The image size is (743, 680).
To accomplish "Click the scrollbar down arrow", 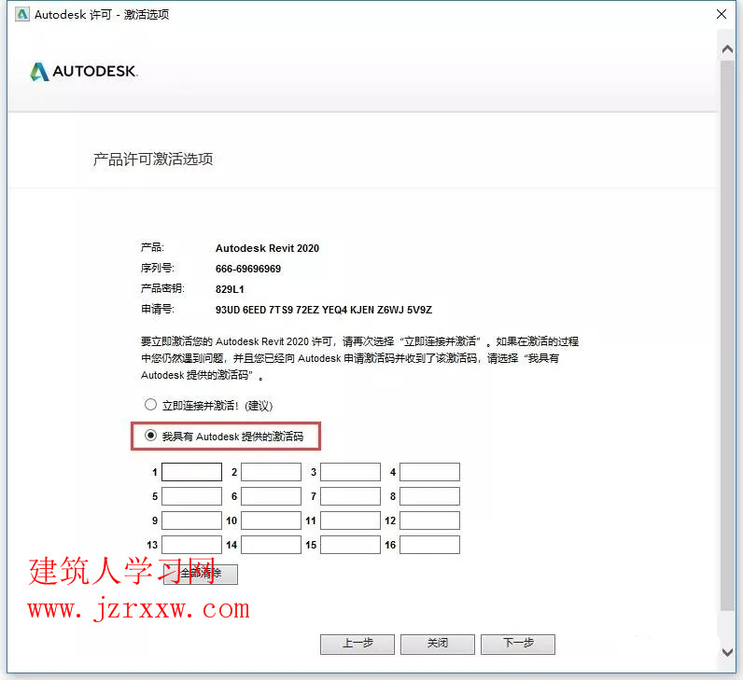I will point(727,652).
